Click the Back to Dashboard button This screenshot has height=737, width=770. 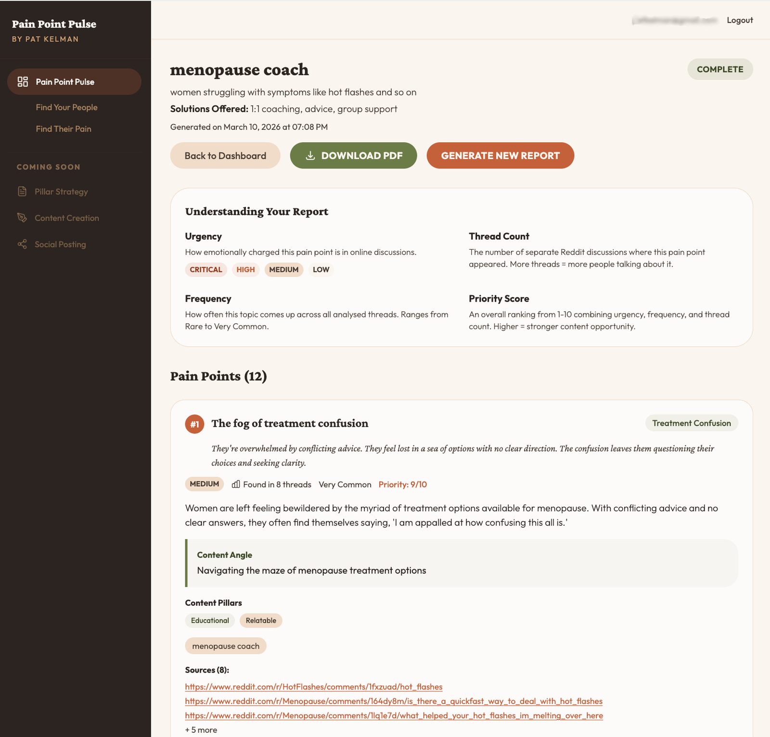pyautogui.click(x=225, y=155)
